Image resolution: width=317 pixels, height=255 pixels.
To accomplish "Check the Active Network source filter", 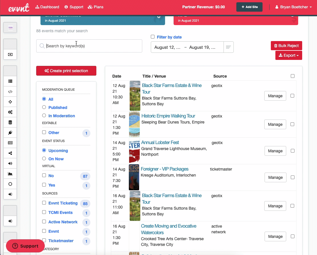I will tap(44, 222).
